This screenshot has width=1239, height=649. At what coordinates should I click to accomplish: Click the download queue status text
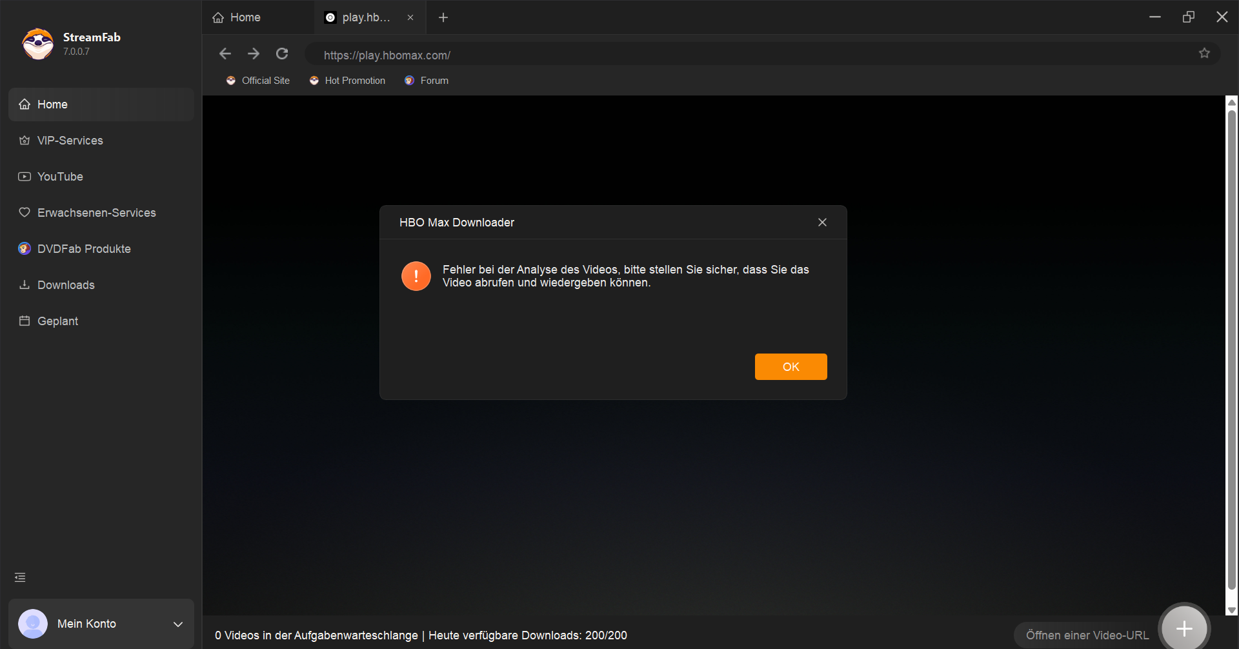click(x=421, y=635)
